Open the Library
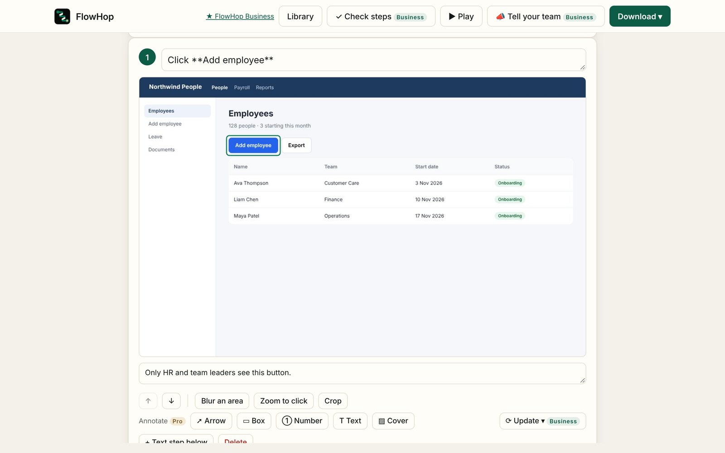Viewport: 725px width, 453px height. point(300,16)
